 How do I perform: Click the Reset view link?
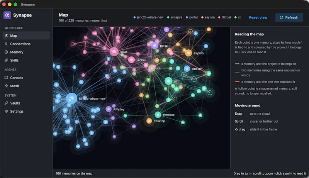[258, 17]
